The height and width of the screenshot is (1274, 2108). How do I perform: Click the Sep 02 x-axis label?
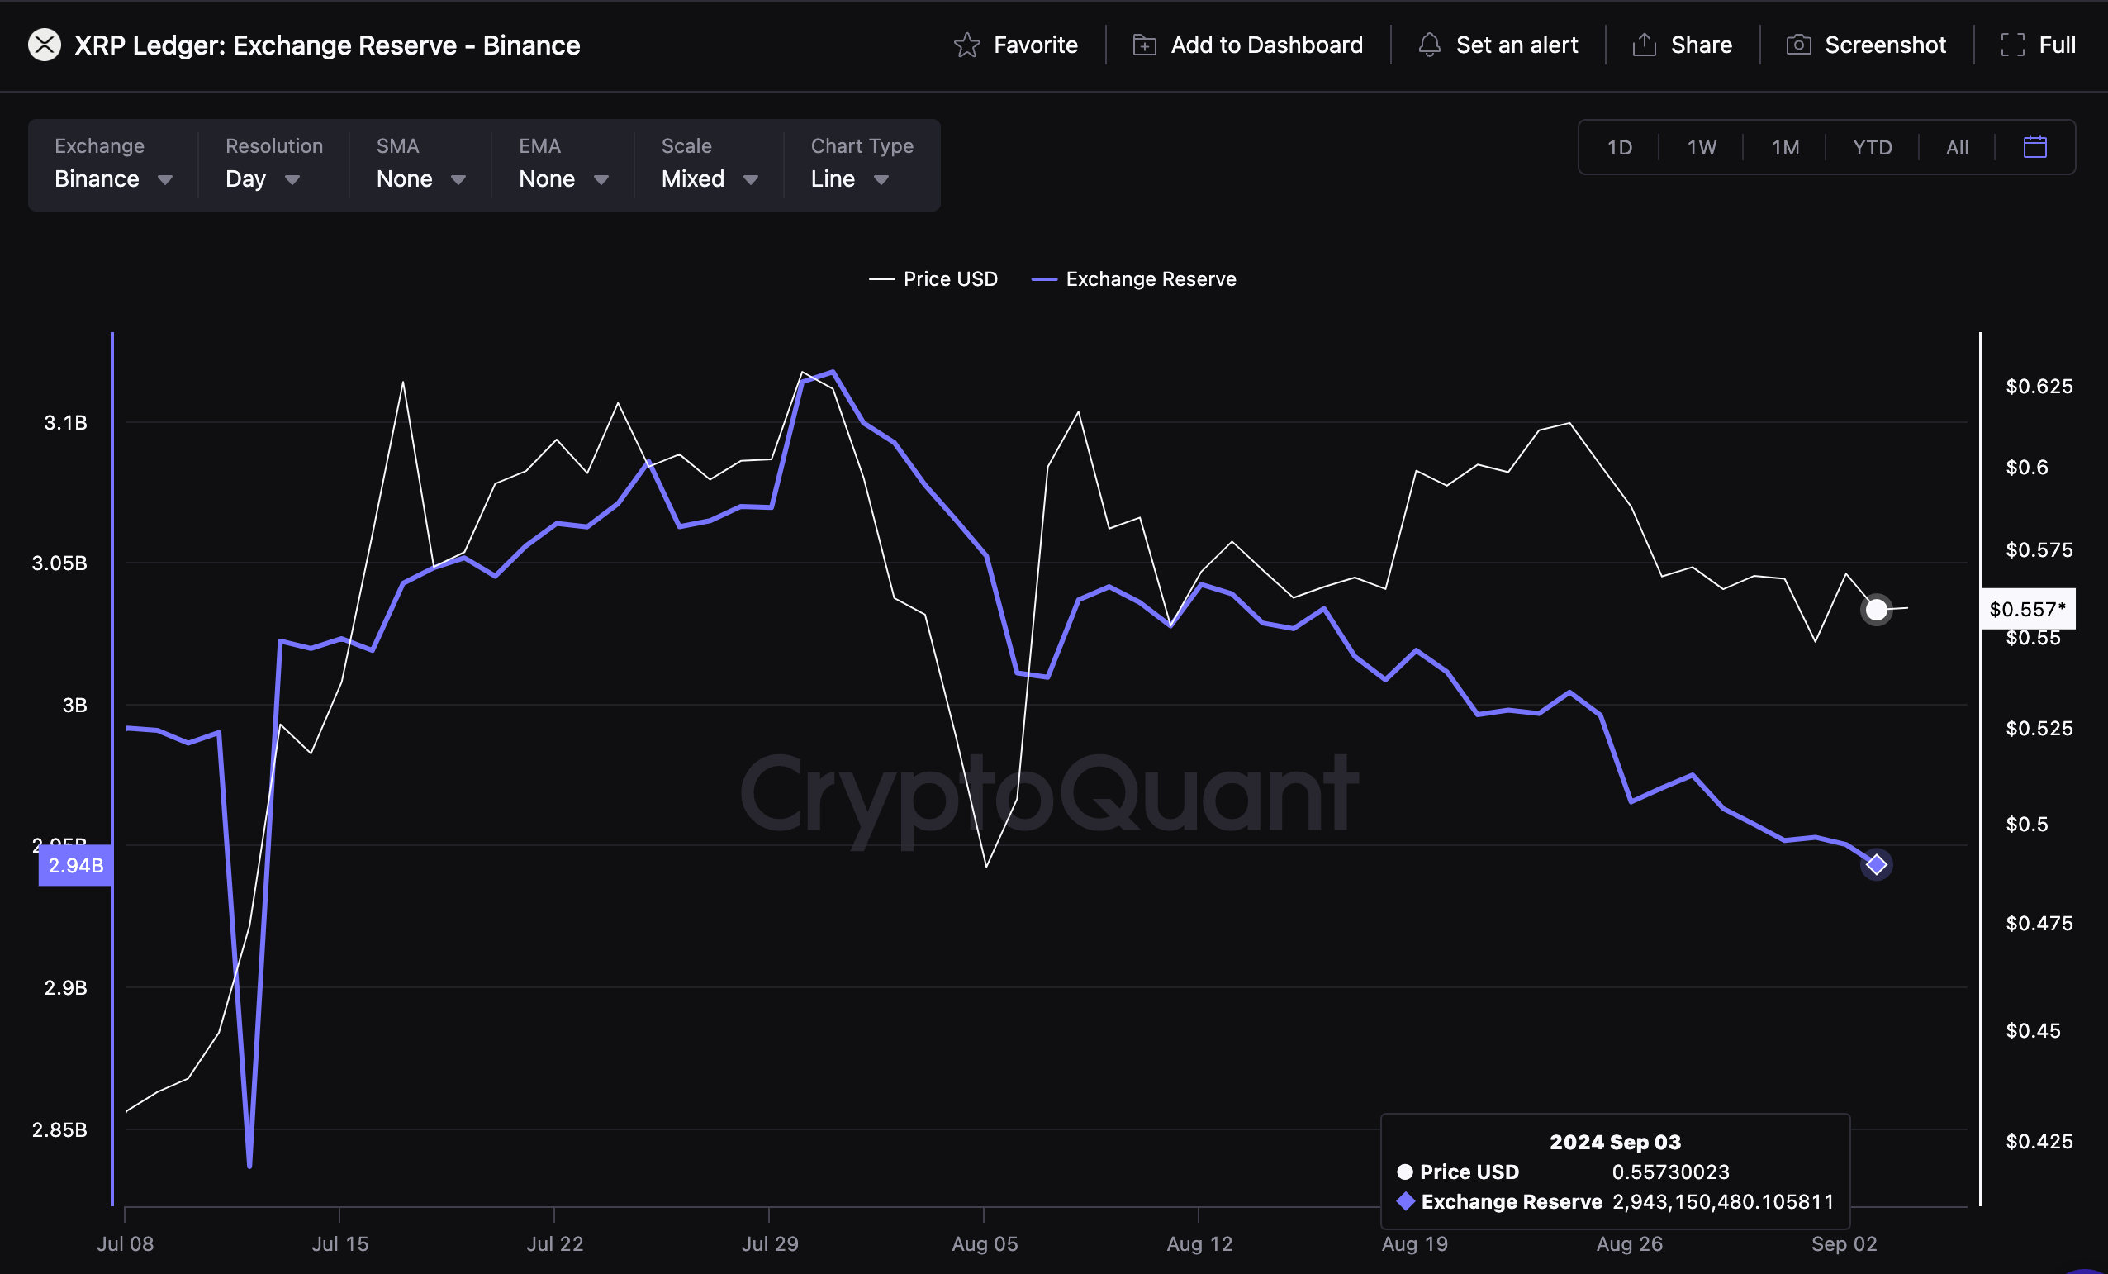click(x=1844, y=1243)
